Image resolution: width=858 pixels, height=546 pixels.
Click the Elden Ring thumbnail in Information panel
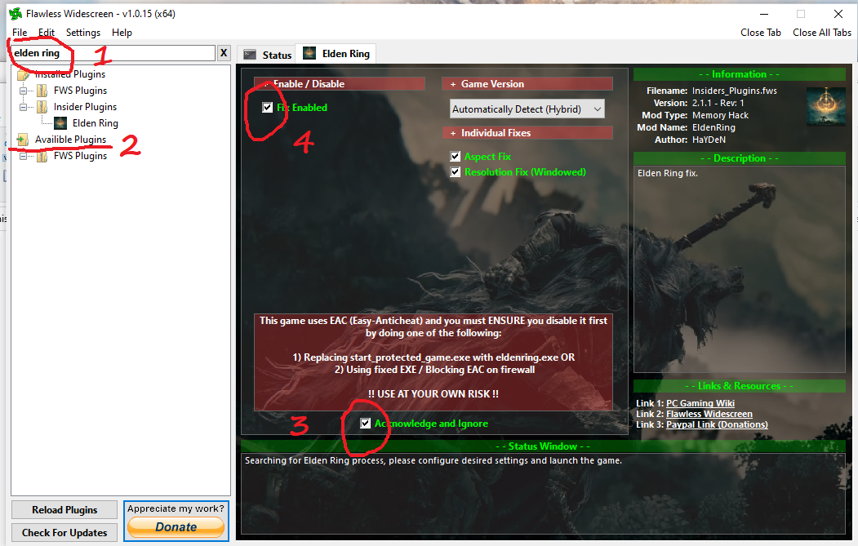(x=825, y=106)
